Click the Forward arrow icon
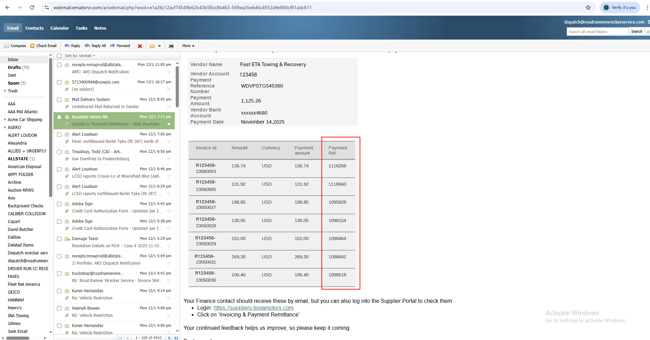Viewport: 650px width, 340px height. (x=112, y=46)
